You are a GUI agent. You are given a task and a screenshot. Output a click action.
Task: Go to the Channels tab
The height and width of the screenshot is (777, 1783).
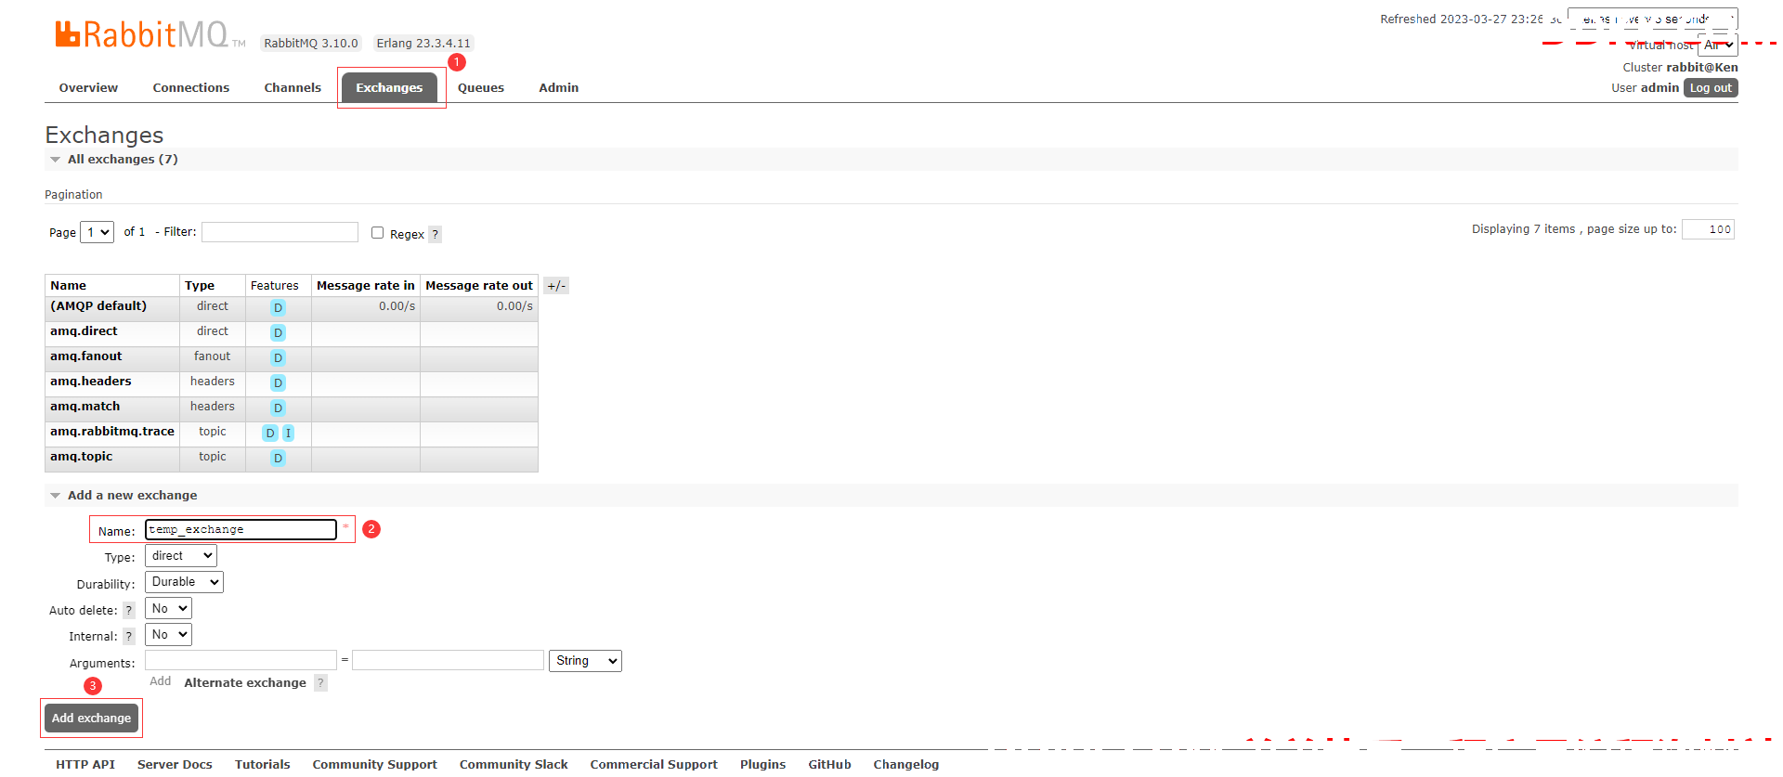point(293,87)
